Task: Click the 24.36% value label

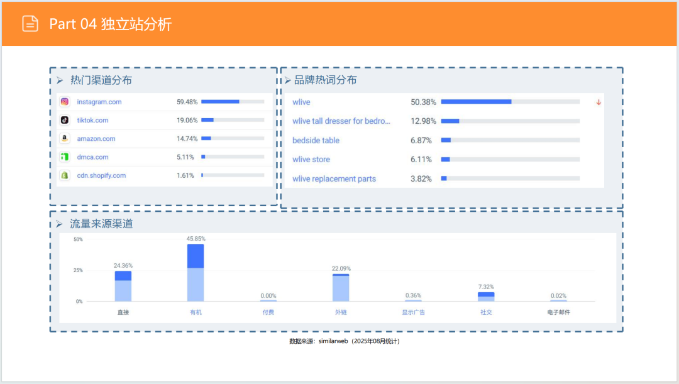Action: (123, 265)
